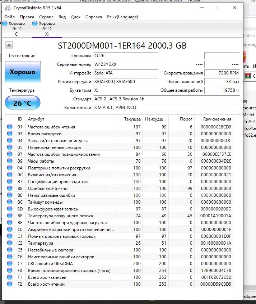This screenshot has height=304, width=256.
Task: Open the Справка menu
Action: [94, 17]
